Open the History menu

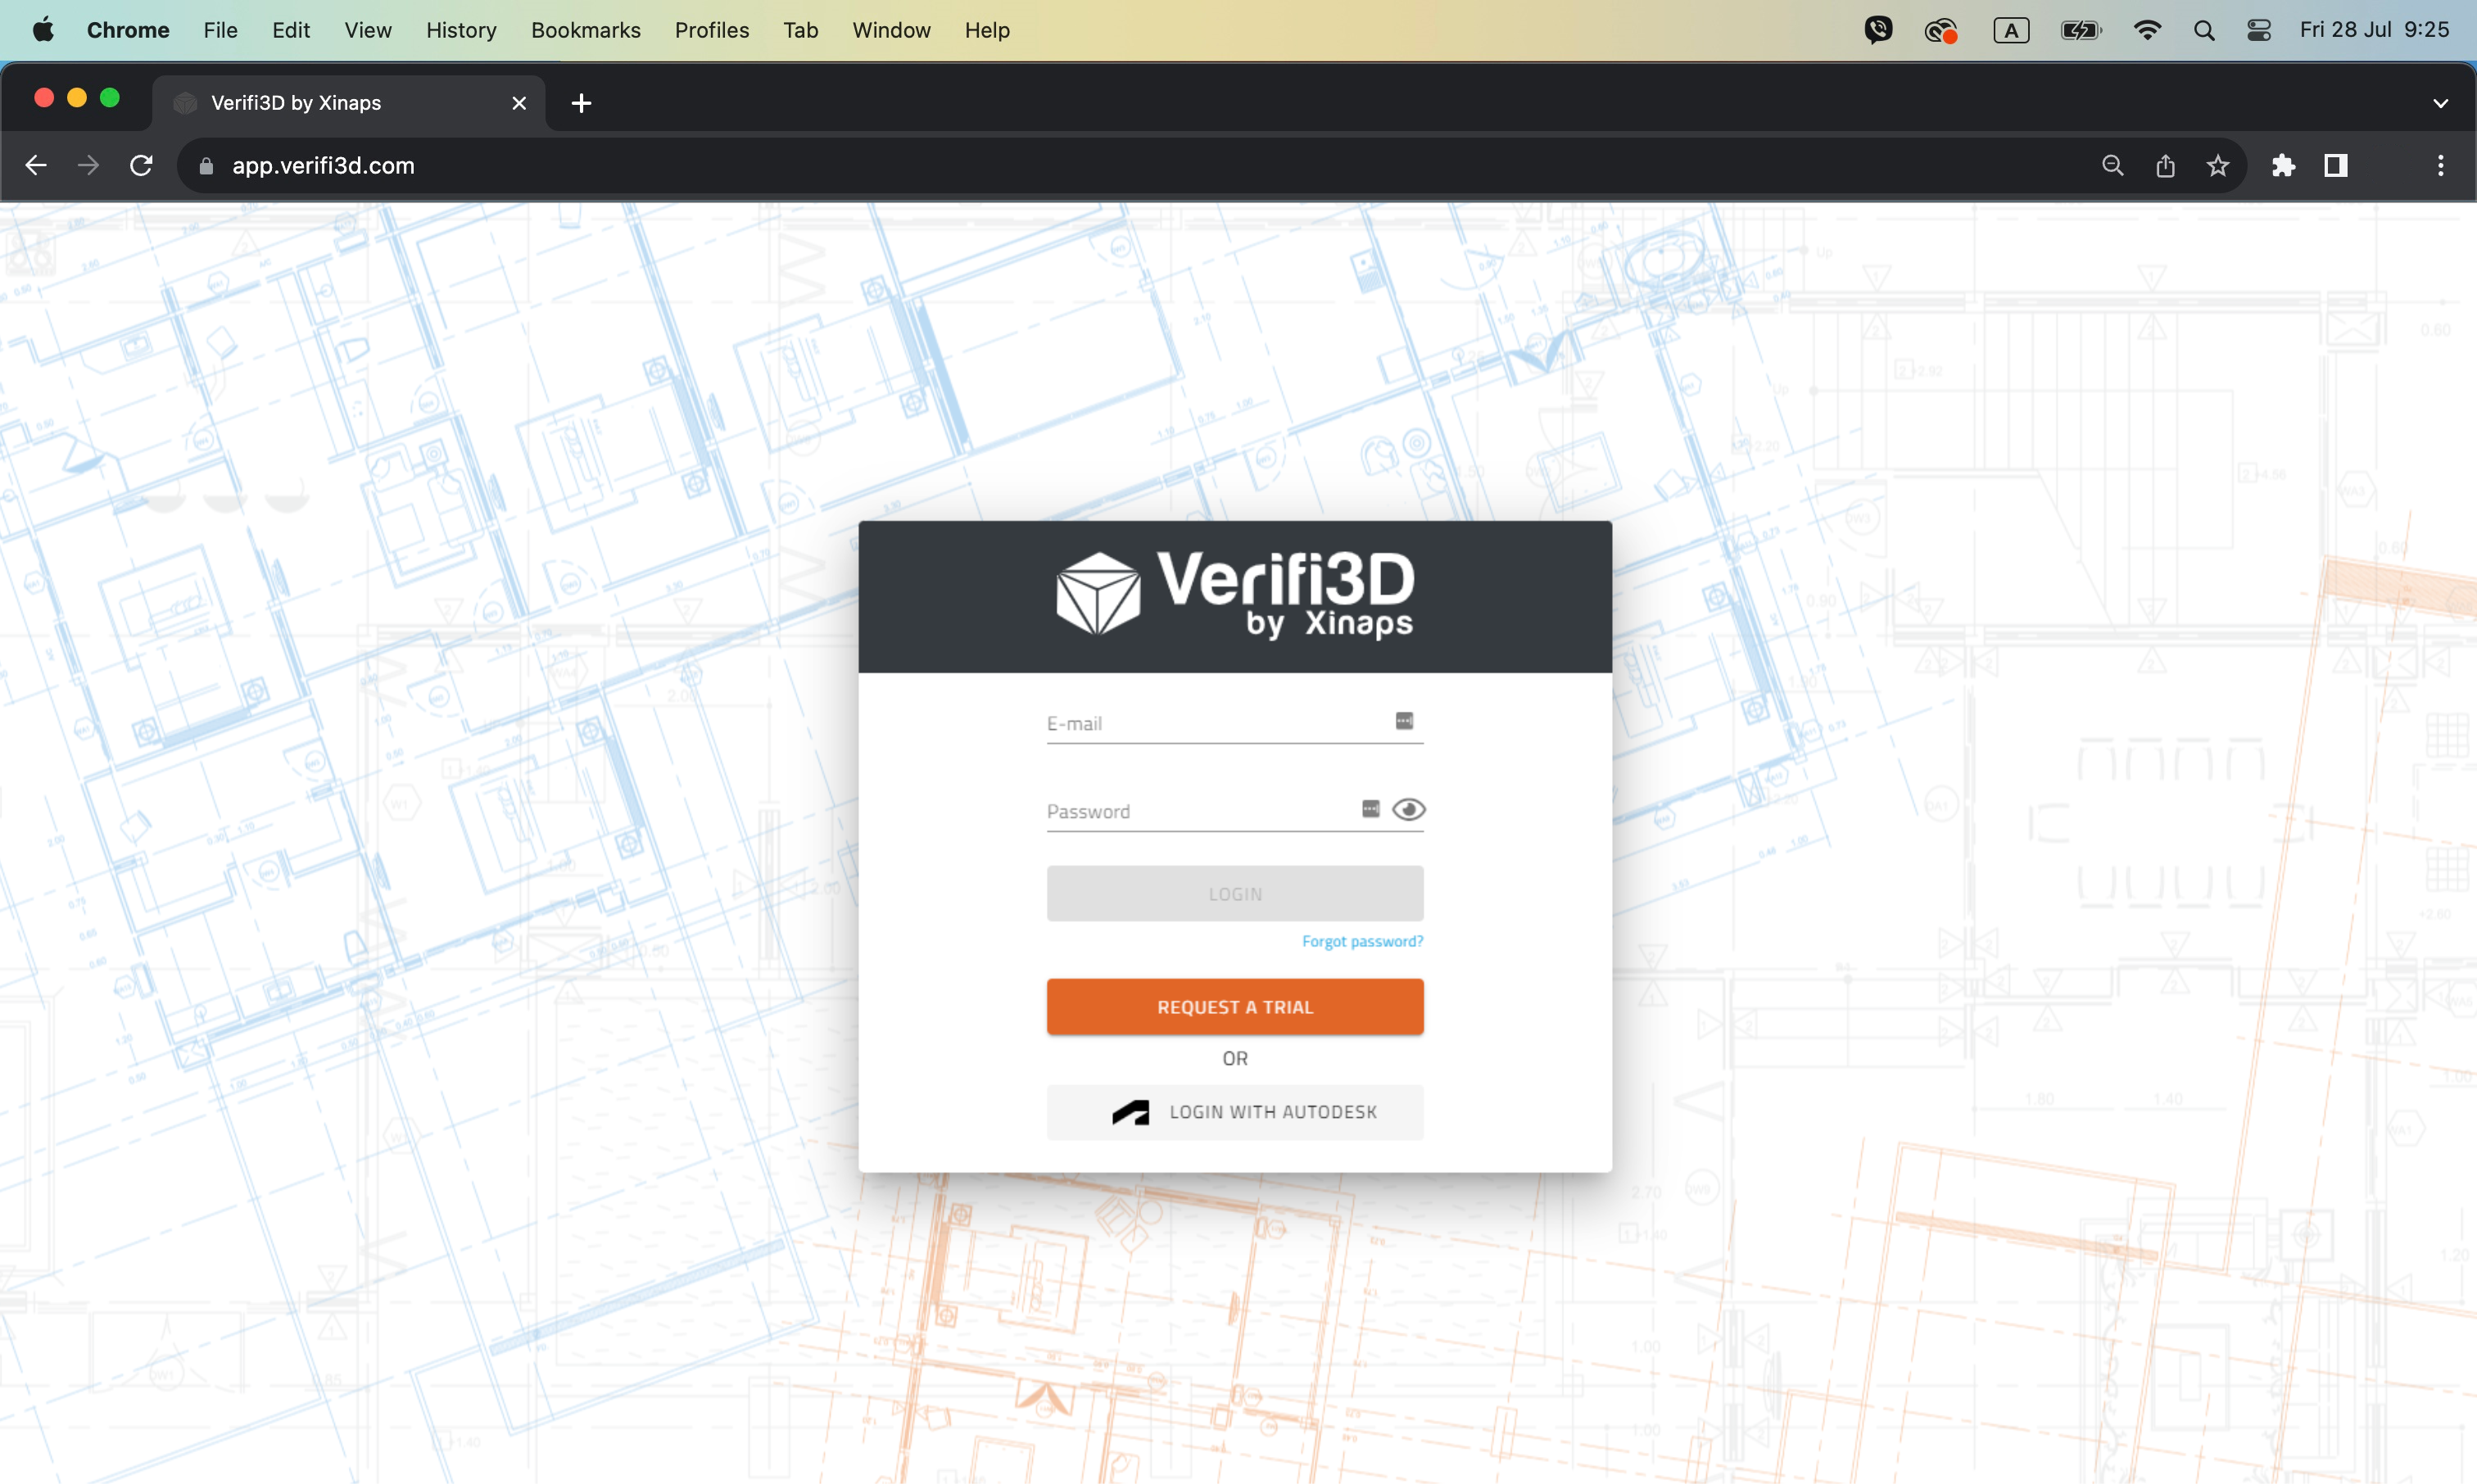click(461, 30)
